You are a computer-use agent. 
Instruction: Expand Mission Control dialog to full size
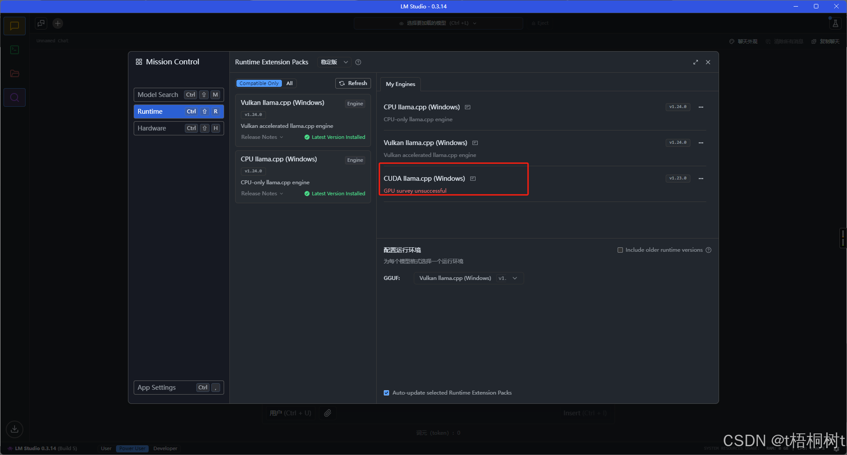click(x=696, y=62)
